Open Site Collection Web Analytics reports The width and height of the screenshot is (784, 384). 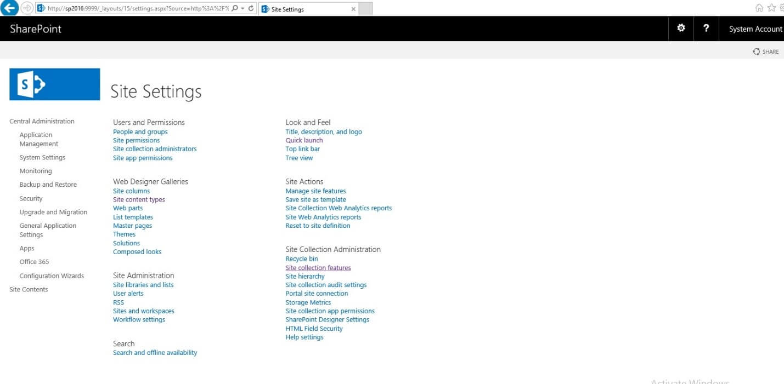339,208
